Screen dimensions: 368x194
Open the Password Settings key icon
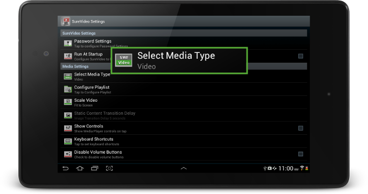point(68,44)
